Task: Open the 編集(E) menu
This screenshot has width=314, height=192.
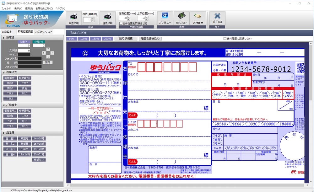Action: 29,8
